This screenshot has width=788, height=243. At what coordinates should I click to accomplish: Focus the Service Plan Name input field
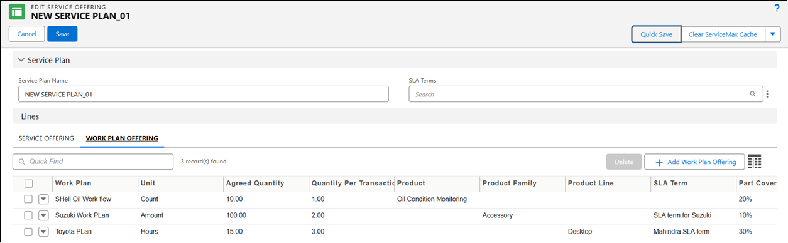(204, 94)
